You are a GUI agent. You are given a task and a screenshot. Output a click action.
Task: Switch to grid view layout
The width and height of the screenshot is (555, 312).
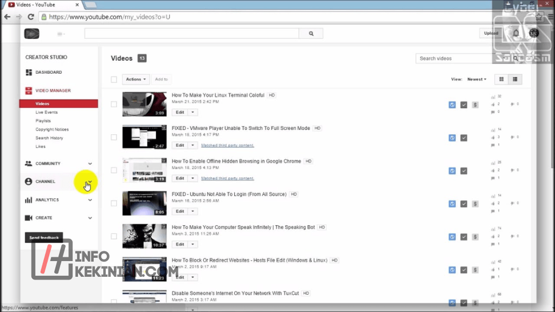click(x=501, y=79)
